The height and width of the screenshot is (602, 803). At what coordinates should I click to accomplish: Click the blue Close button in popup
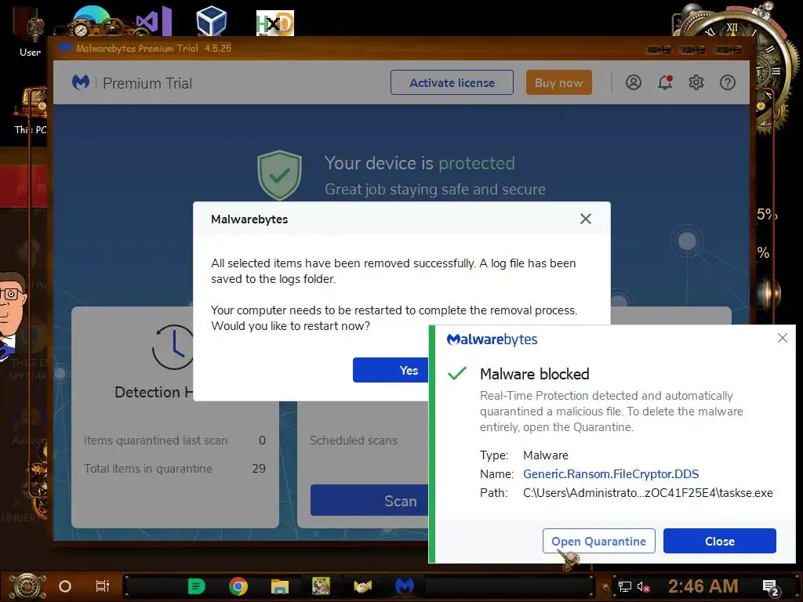[720, 541]
